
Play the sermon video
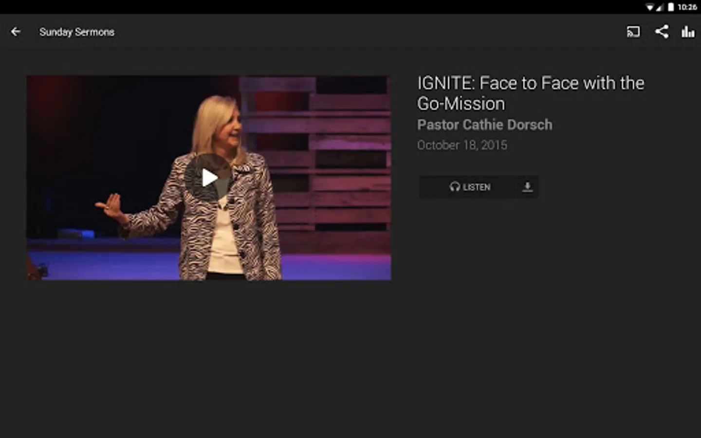pyautogui.click(x=209, y=178)
